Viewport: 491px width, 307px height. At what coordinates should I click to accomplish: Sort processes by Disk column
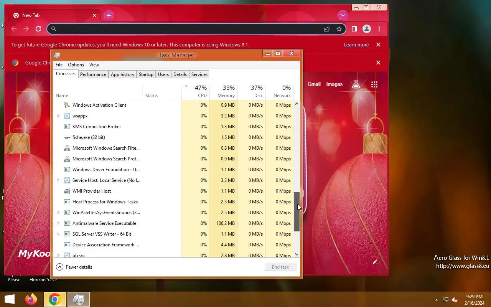coord(251,92)
